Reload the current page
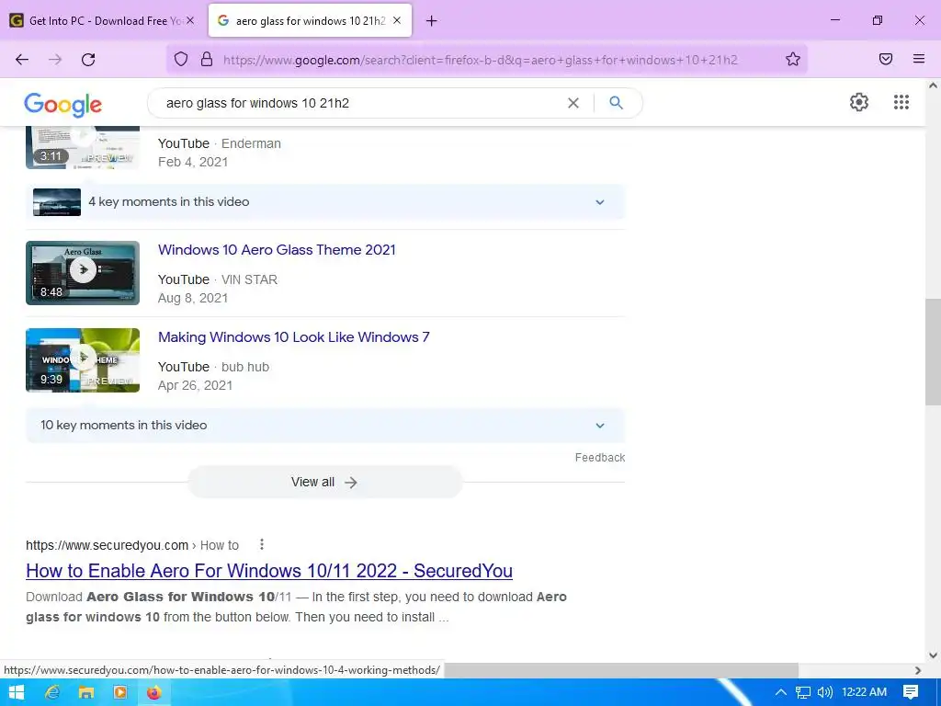941x706 pixels. pos(88,60)
